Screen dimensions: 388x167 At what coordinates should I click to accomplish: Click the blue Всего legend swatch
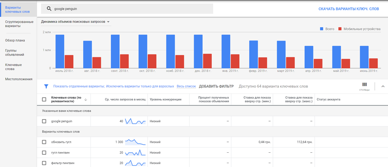click(x=322, y=29)
